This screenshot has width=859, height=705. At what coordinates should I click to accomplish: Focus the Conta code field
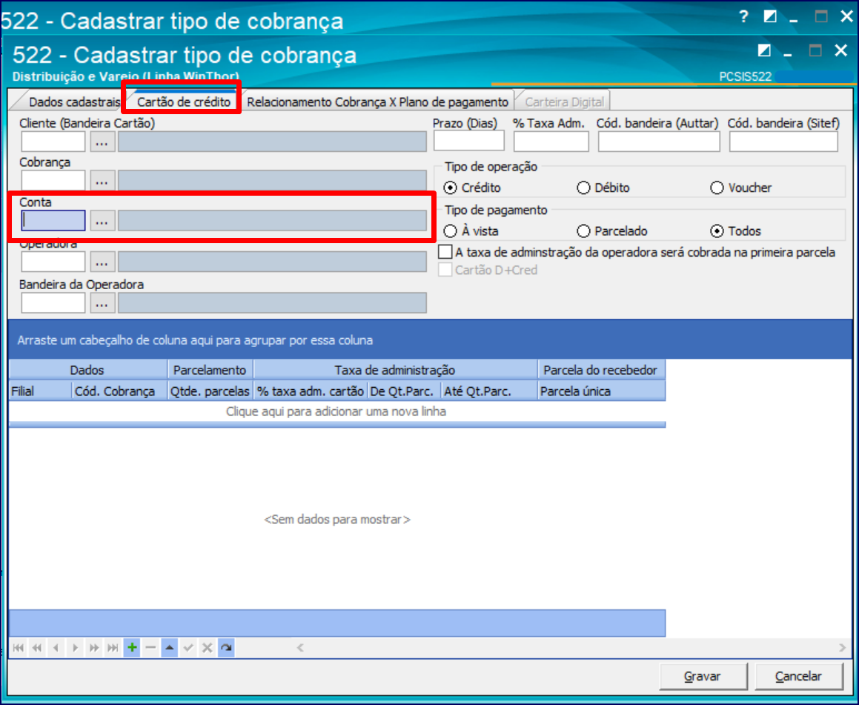coord(53,222)
